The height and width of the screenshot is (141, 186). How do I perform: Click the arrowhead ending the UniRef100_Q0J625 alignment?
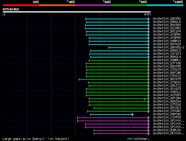click(149, 89)
